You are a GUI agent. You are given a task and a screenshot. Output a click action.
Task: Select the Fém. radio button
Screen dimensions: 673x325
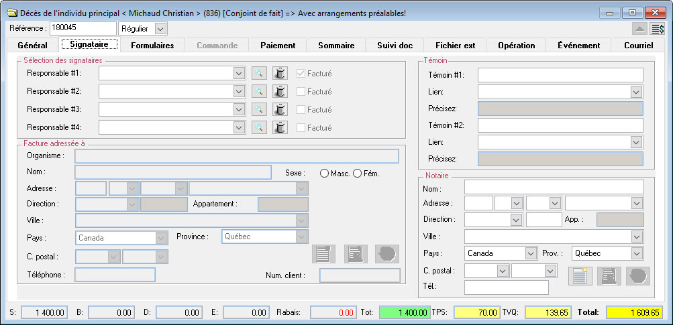point(357,174)
